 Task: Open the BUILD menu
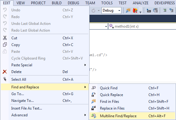click(x=57, y=3)
